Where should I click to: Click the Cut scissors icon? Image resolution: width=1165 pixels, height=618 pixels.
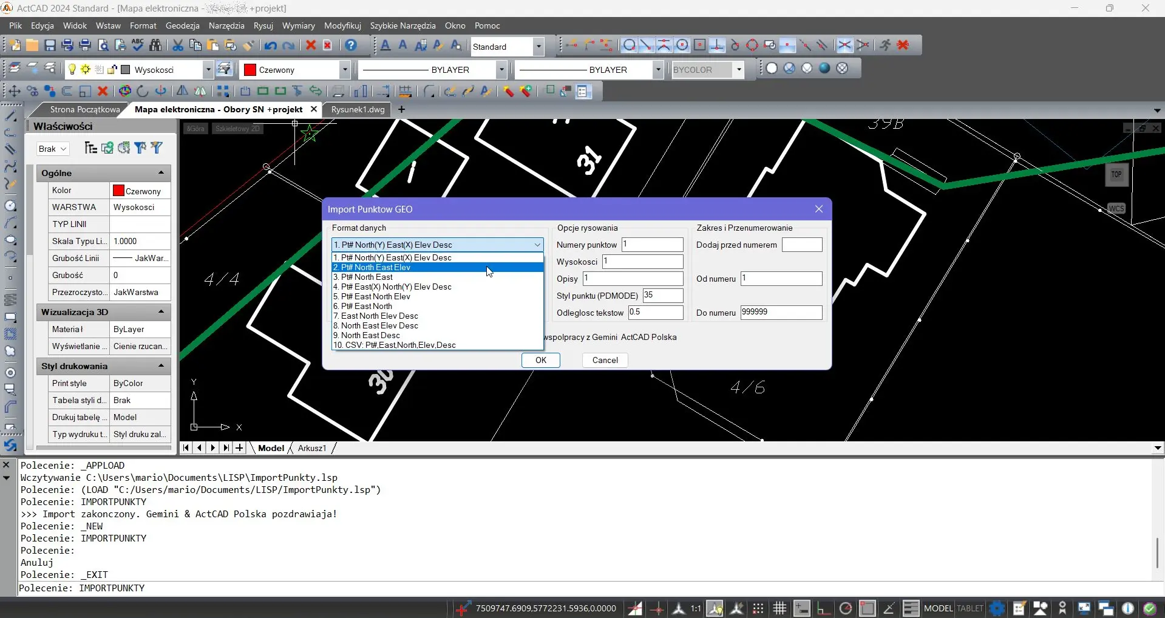[177, 46]
